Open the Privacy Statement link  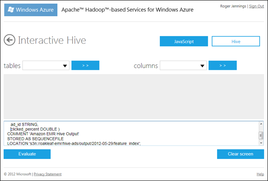[48, 174]
